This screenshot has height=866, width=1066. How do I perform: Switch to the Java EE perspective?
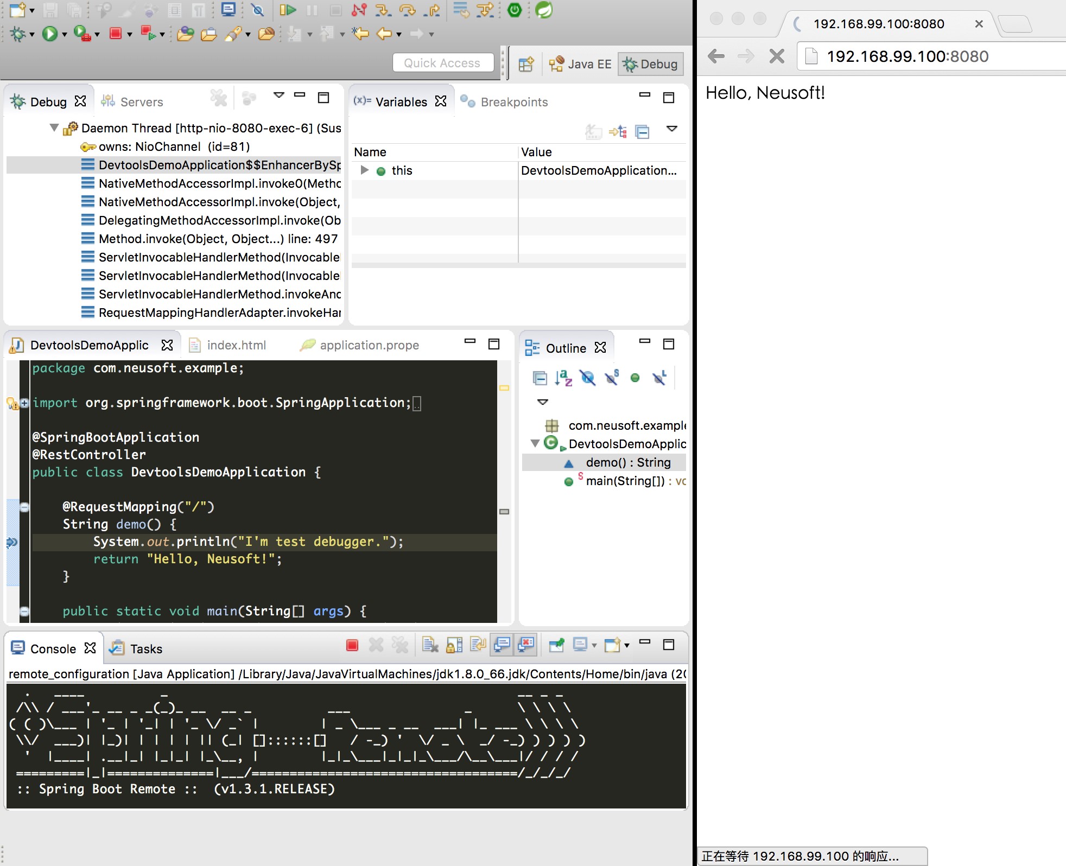pos(580,64)
